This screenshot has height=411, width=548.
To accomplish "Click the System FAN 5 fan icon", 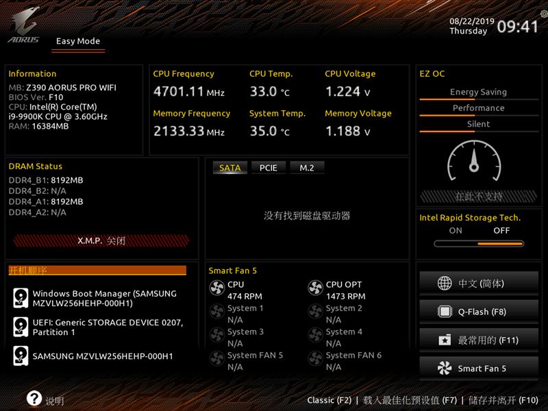I will coord(216,358).
